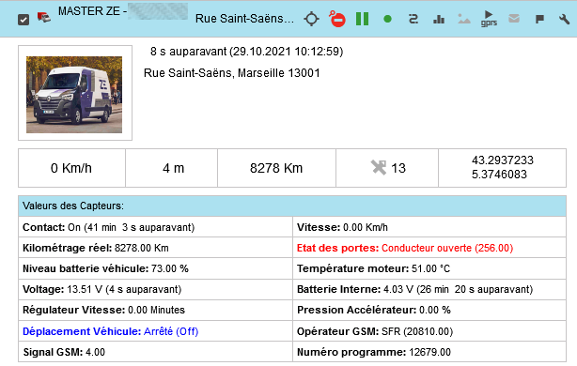Click the black flag icon
Screen dimensions: 577x366
pos(539,19)
